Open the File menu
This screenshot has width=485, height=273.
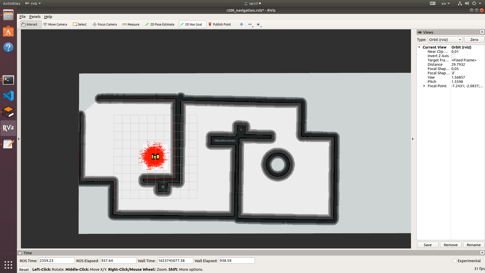(x=22, y=16)
